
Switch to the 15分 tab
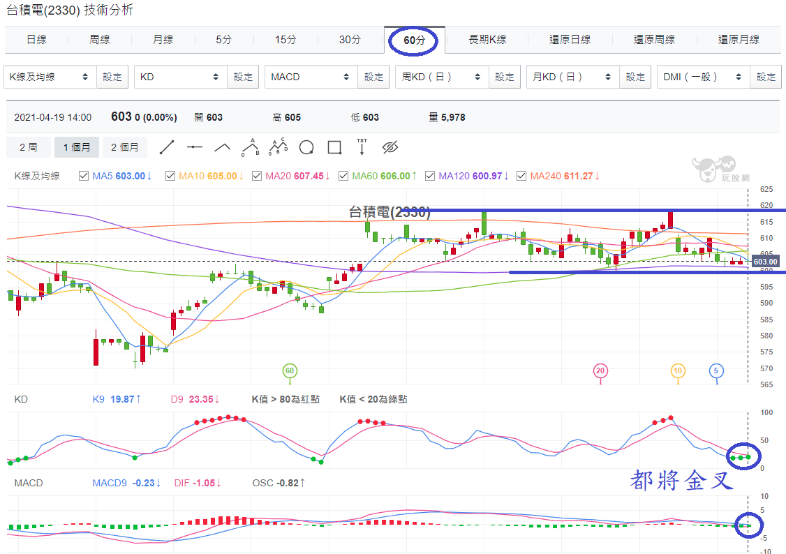pos(286,40)
